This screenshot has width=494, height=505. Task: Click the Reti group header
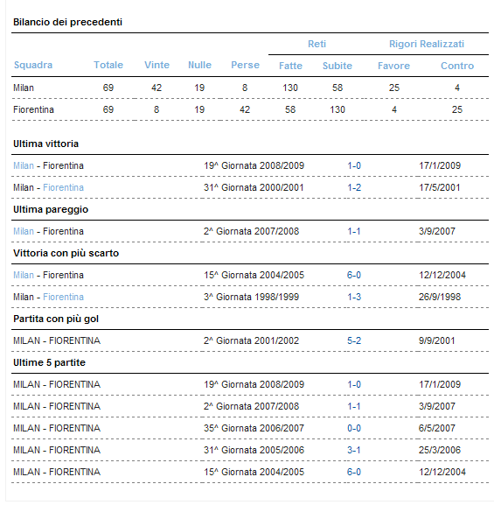click(x=317, y=44)
